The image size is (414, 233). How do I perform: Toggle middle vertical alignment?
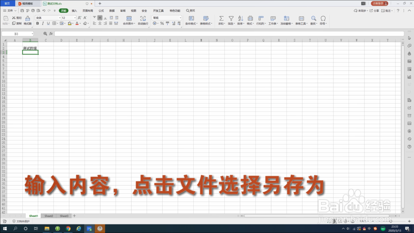(100, 18)
